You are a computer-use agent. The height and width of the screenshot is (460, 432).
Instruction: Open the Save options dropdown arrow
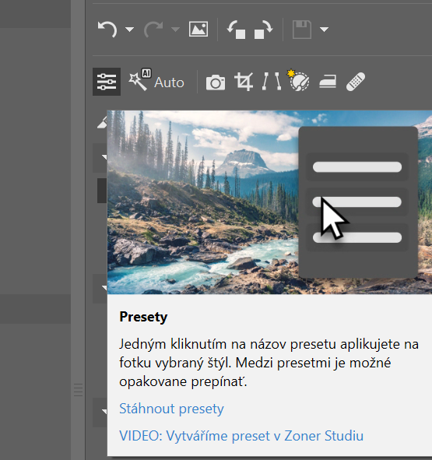point(325,30)
